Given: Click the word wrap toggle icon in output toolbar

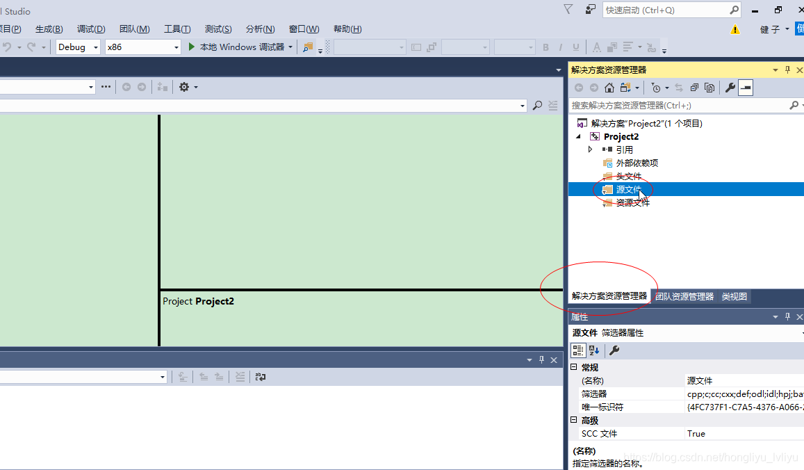Looking at the screenshot, I should 261,377.
